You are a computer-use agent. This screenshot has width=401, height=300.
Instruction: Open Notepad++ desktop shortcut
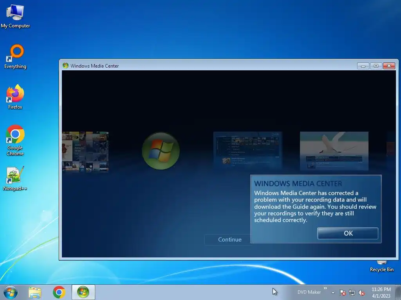click(15, 179)
